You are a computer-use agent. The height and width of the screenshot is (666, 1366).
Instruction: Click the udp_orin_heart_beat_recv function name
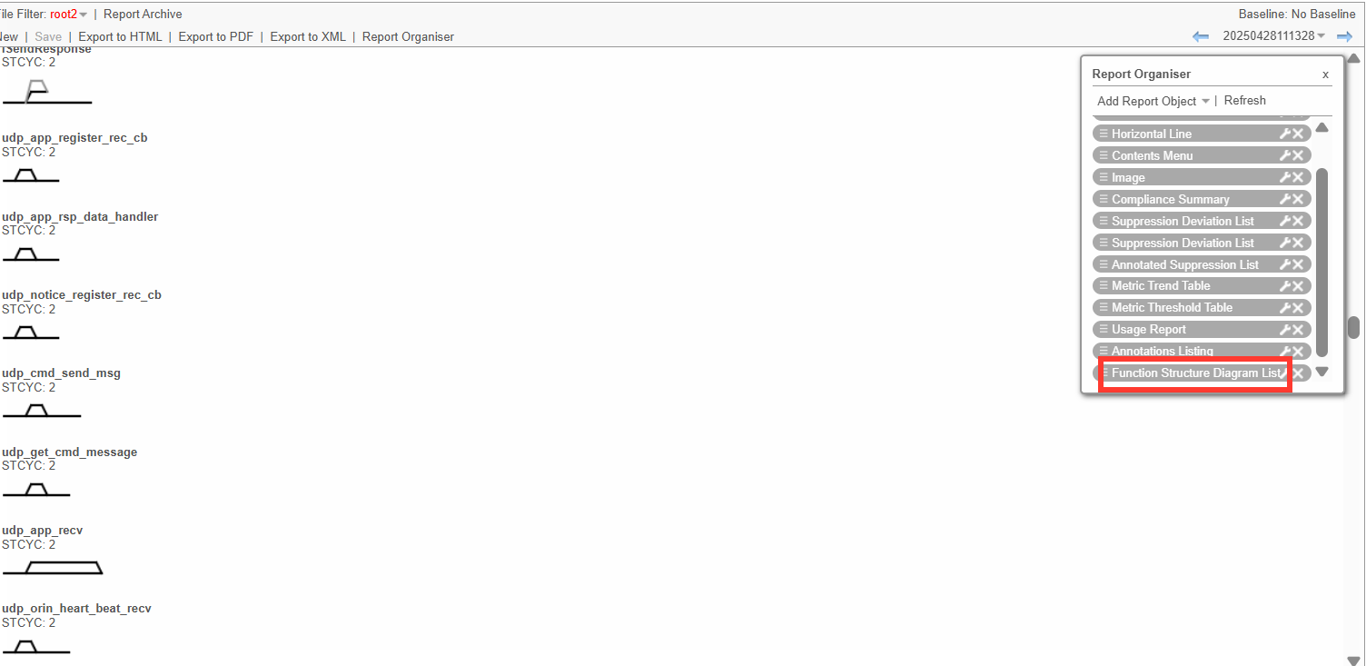pyautogui.click(x=76, y=609)
